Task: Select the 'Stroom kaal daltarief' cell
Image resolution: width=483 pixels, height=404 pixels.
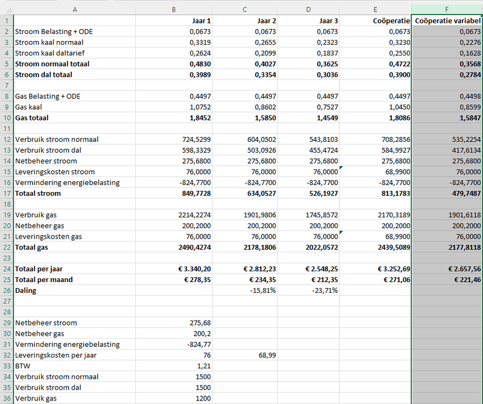Action: coord(74,53)
